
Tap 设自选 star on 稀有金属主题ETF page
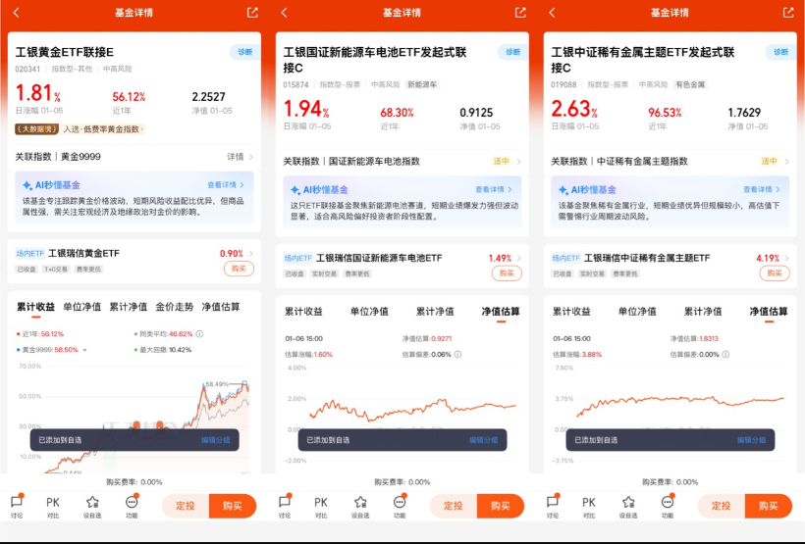[x=628, y=506]
